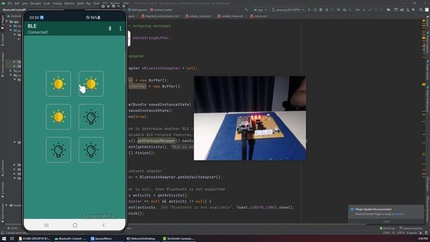Select BleFragment in the navigation breadcrumb
Image resolution: width=430 pixels, height=242 pixels.
138,9
